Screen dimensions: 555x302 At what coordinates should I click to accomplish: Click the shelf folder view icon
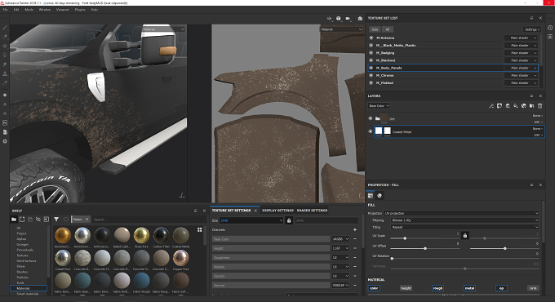(x=14, y=220)
